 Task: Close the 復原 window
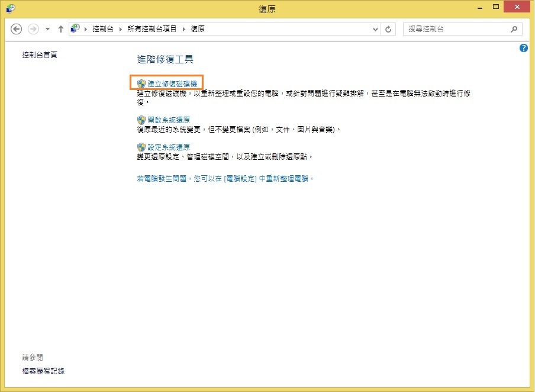click(x=517, y=7)
